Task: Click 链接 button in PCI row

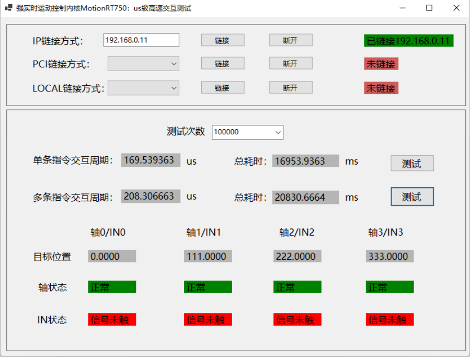Action: pos(223,63)
